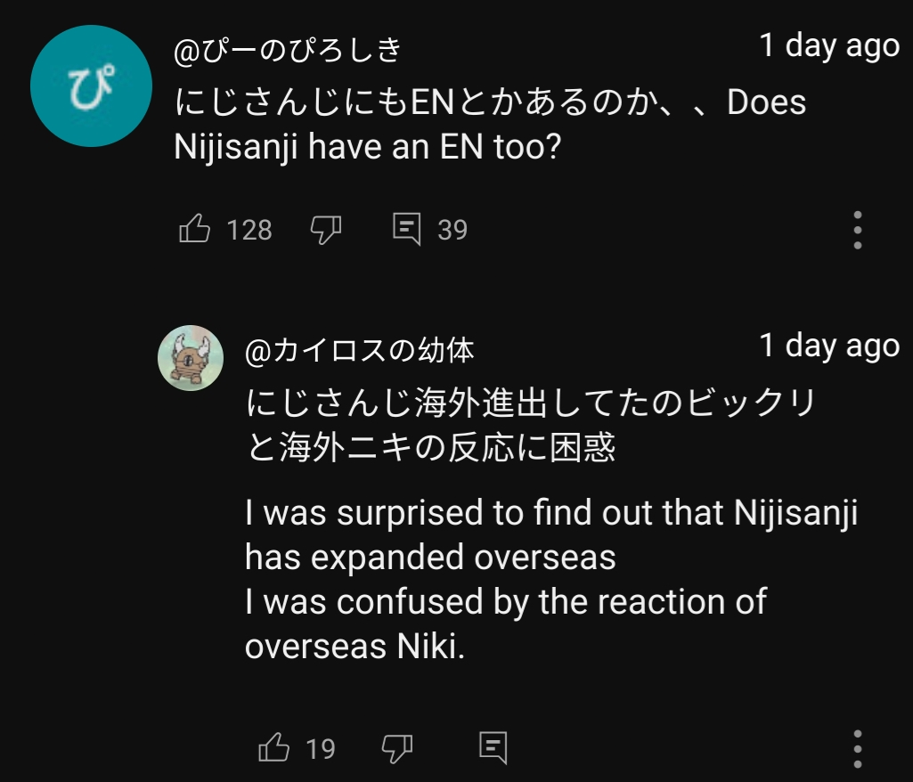Screen dimensions: 913x782
Task: Visit the @カイロスの幼体 channel name
Action: [x=359, y=351]
